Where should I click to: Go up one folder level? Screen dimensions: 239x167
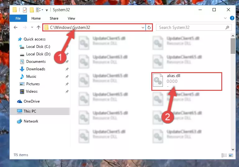tap(39, 27)
